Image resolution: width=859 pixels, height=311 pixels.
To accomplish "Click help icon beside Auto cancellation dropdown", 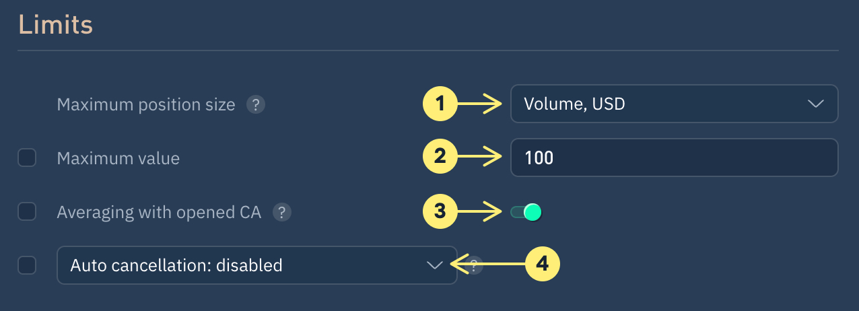I will pyautogui.click(x=475, y=265).
